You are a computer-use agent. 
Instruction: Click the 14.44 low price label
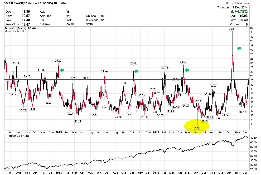(x=103, y=108)
